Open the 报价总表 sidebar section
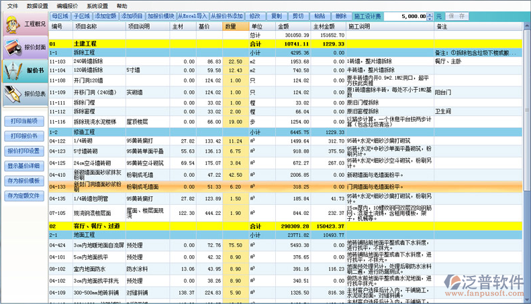Viewport: 531px width, 304px height. 24,94
